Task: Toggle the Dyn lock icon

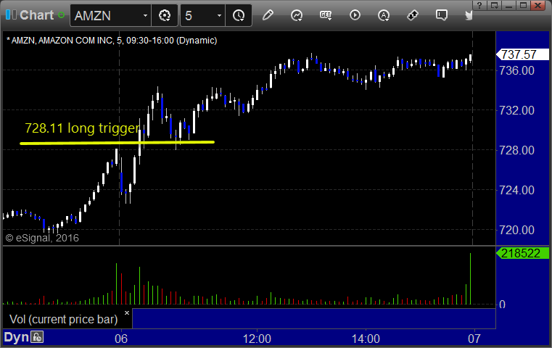Action: tap(37, 337)
